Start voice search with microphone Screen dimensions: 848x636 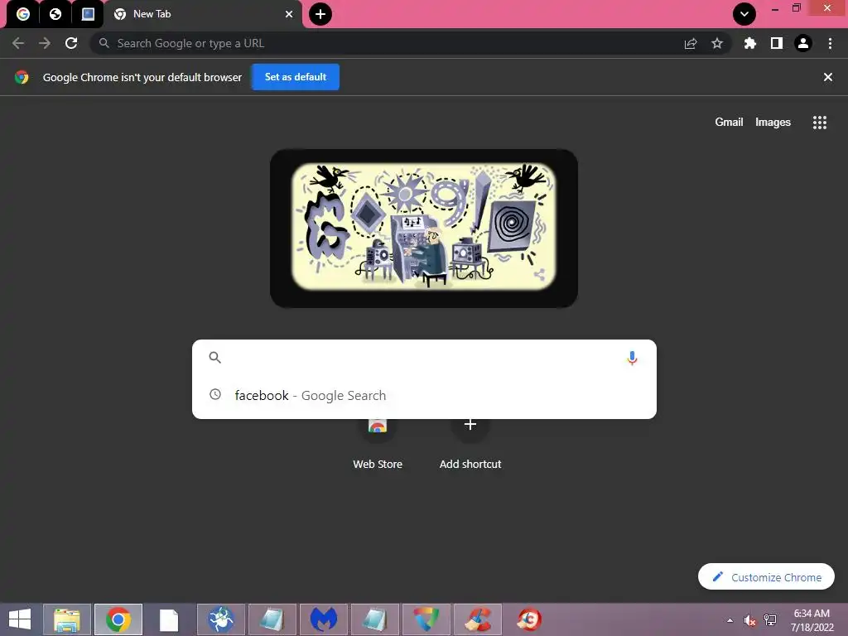632,358
